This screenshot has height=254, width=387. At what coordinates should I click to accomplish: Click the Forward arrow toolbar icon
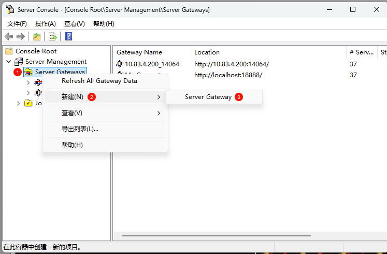pos(21,36)
